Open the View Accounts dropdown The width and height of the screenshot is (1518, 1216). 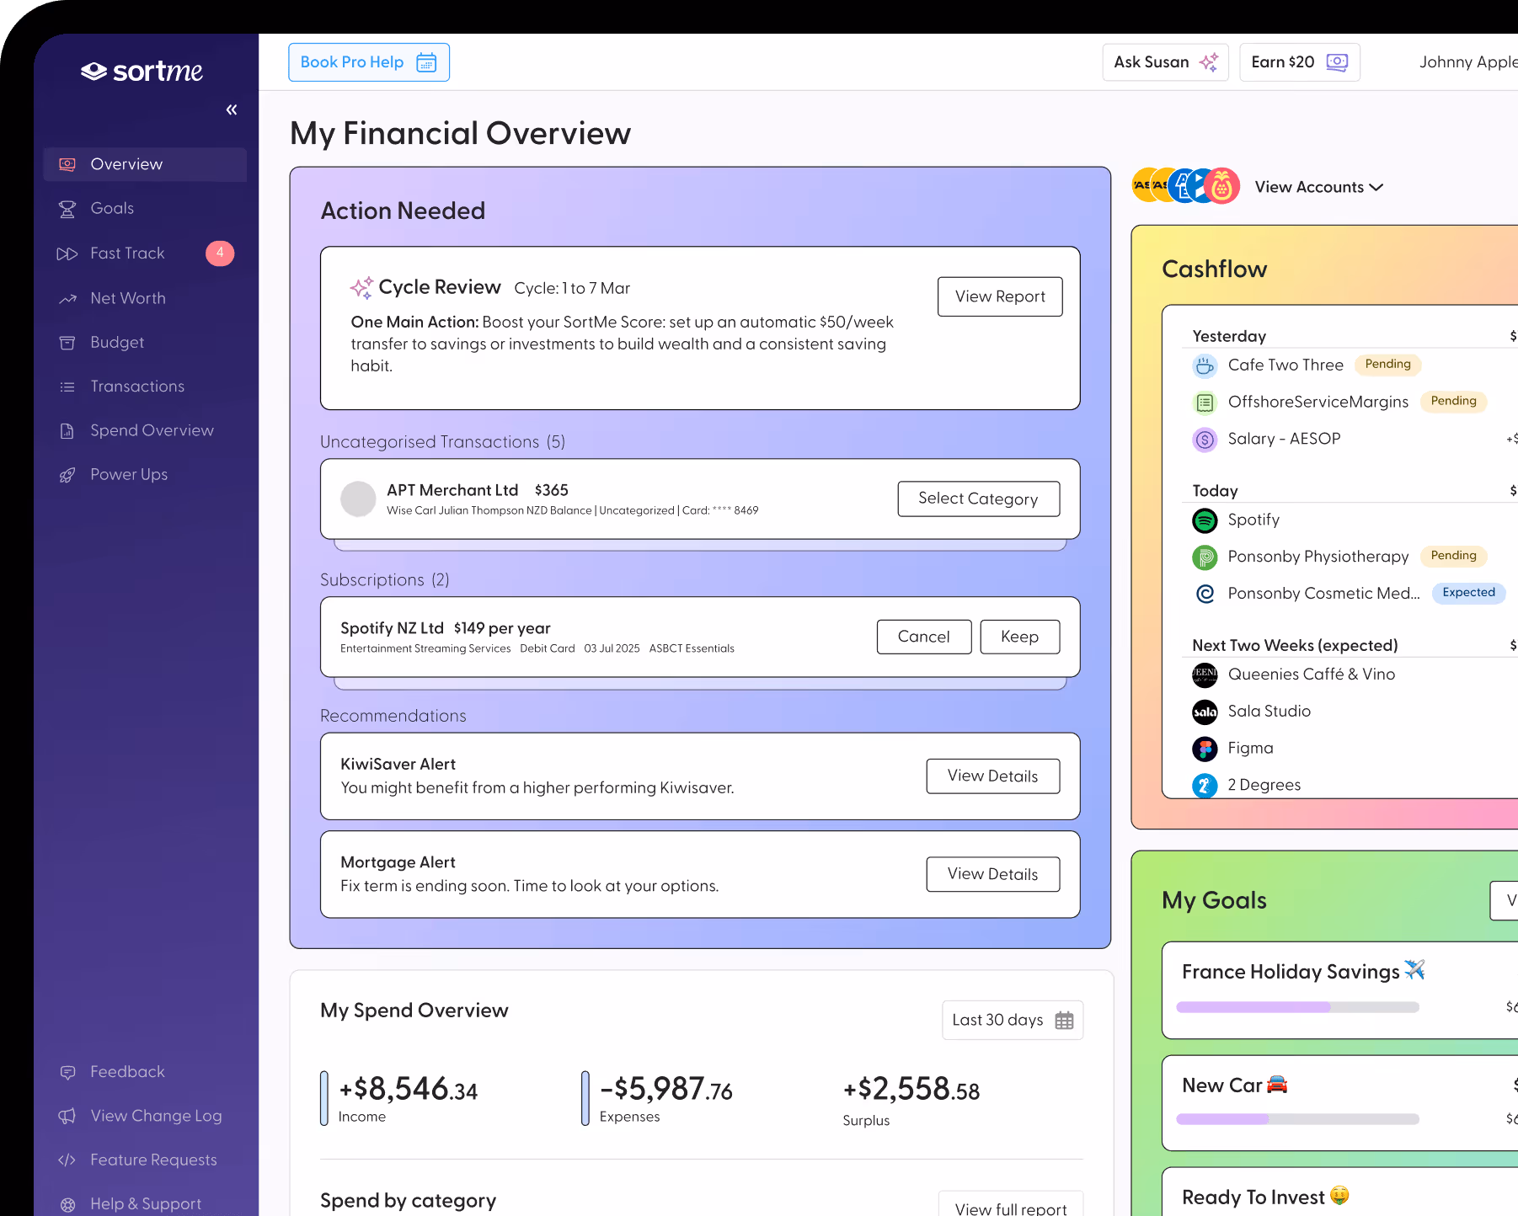tap(1318, 186)
